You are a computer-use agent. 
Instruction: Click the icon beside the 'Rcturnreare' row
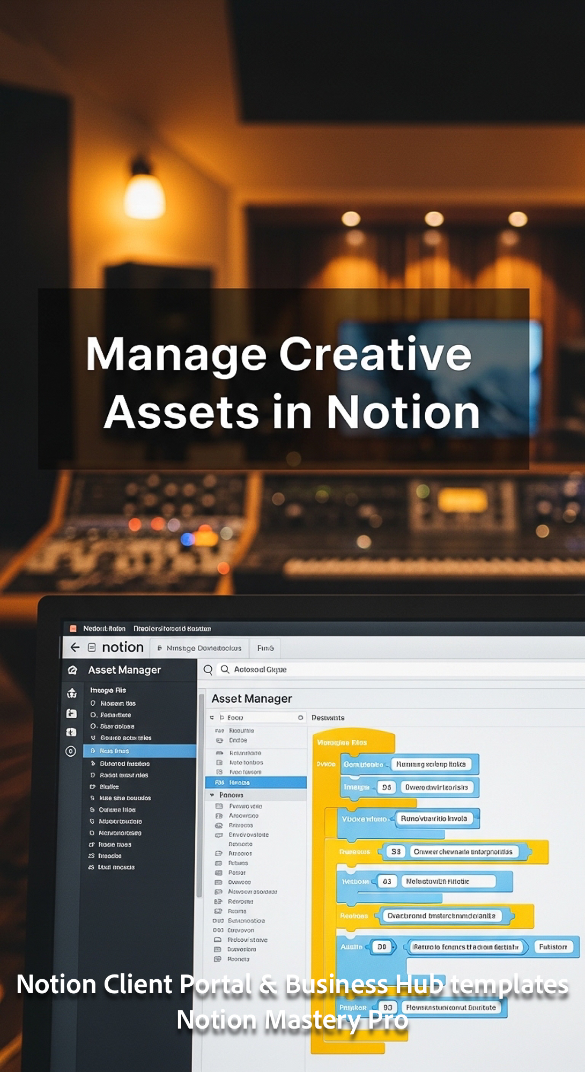click(x=219, y=753)
